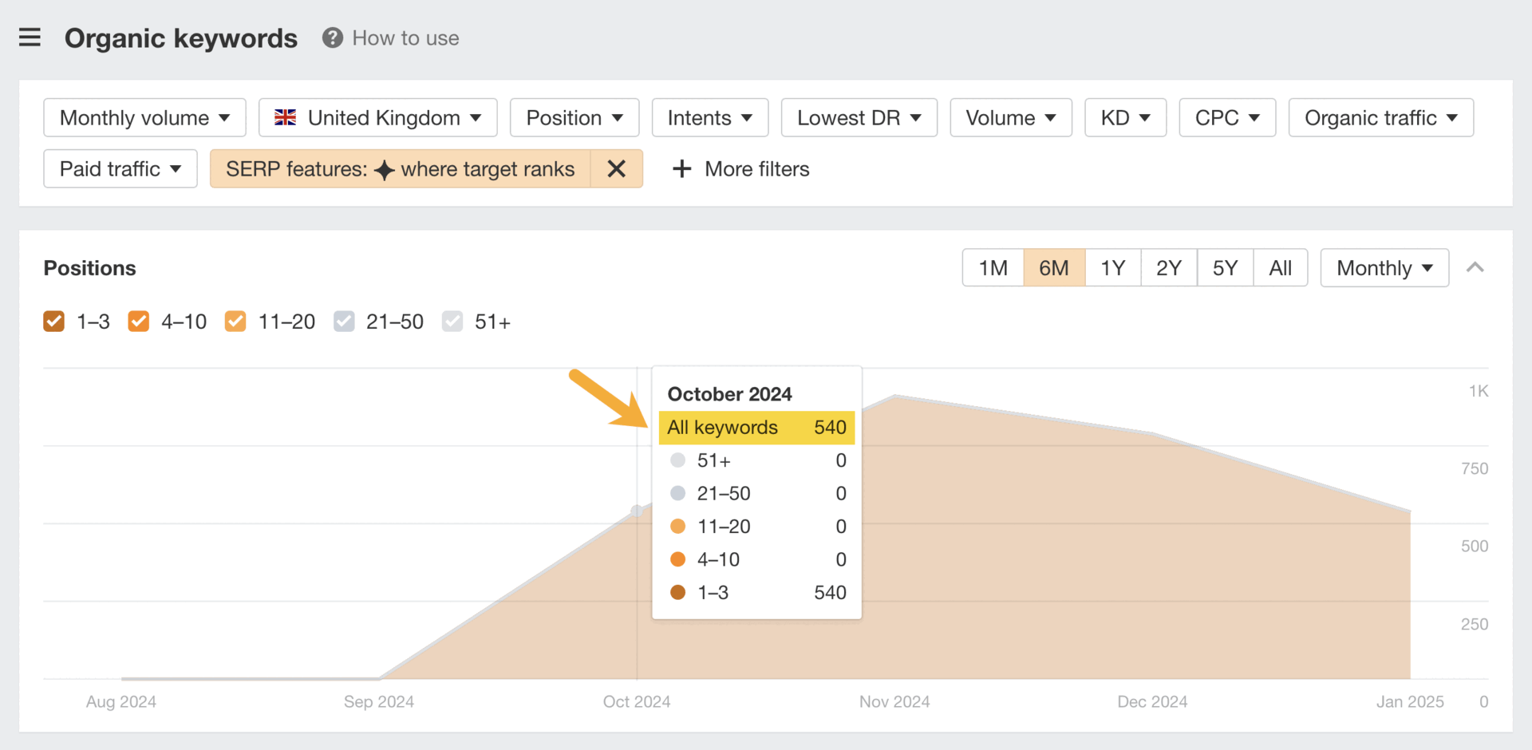The height and width of the screenshot is (750, 1532).
Task: Select the highlighted All keywords tooltip row
Action: coord(756,427)
